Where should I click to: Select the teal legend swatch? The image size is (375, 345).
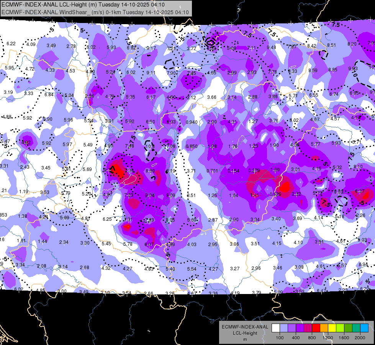click(356, 328)
